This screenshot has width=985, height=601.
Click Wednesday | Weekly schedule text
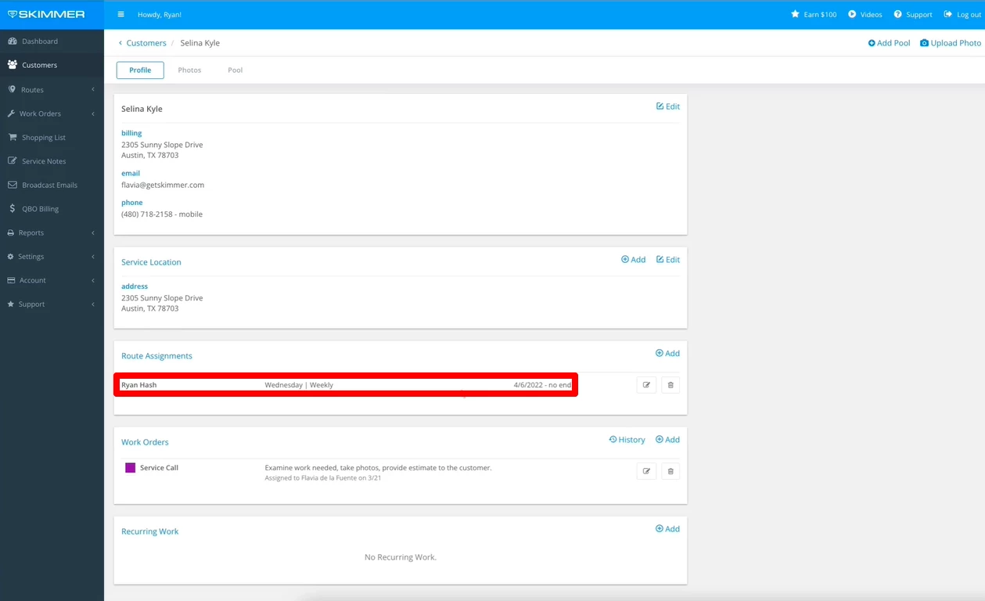pos(299,385)
